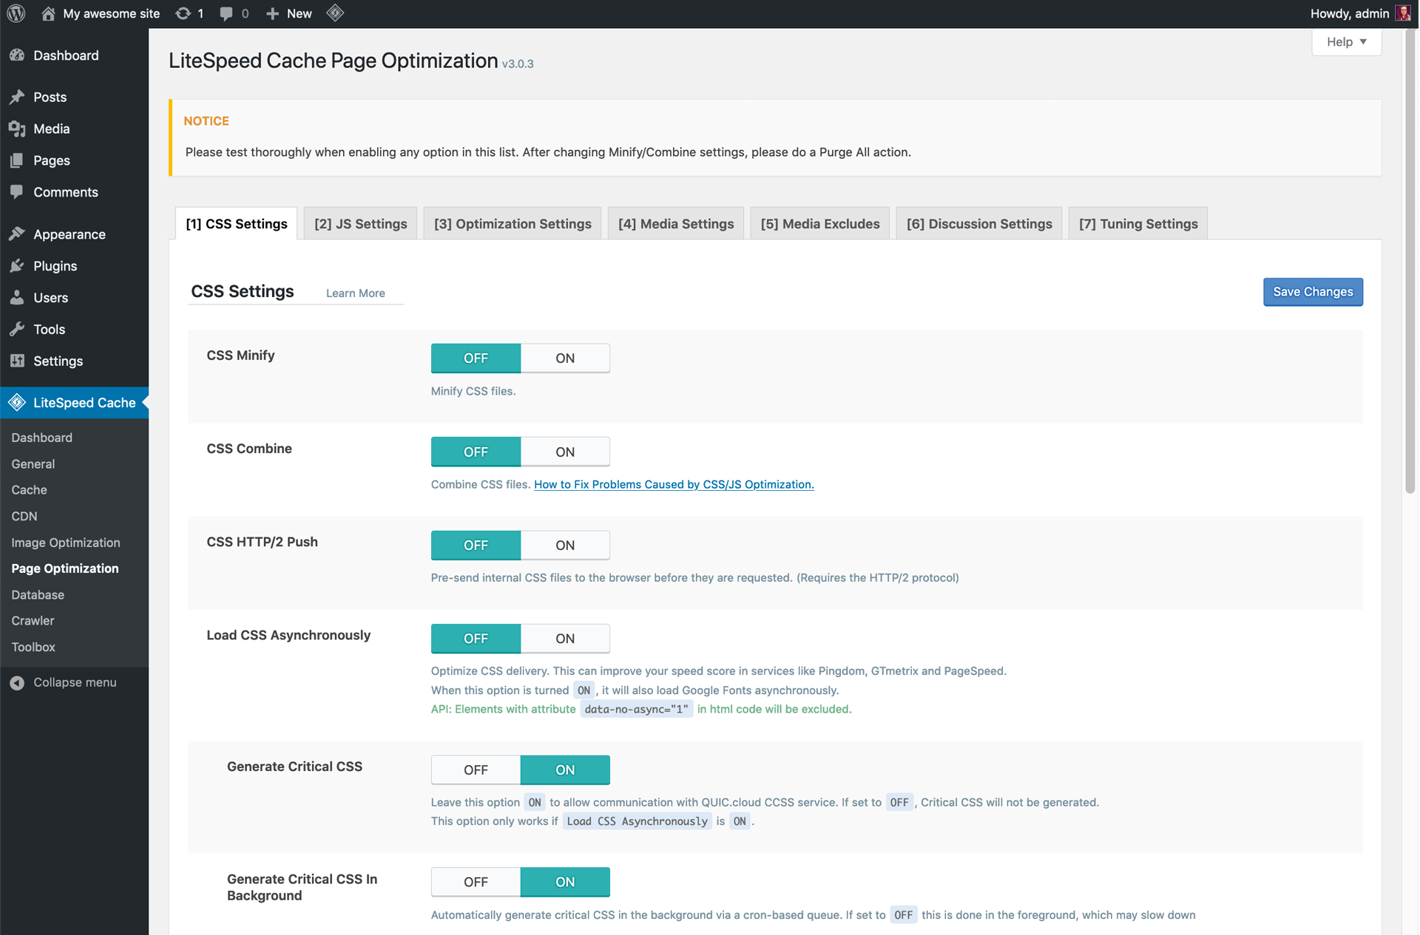Open the New content dropdown
The width and height of the screenshot is (1420, 935).
pyautogui.click(x=289, y=13)
